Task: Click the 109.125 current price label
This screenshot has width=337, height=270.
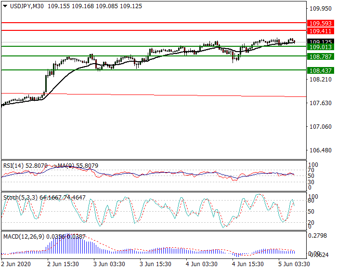Action: point(321,41)
